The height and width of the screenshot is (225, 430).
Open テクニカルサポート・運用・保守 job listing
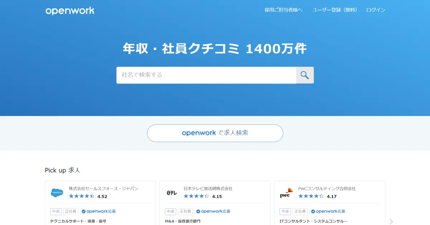click(78, 221)
